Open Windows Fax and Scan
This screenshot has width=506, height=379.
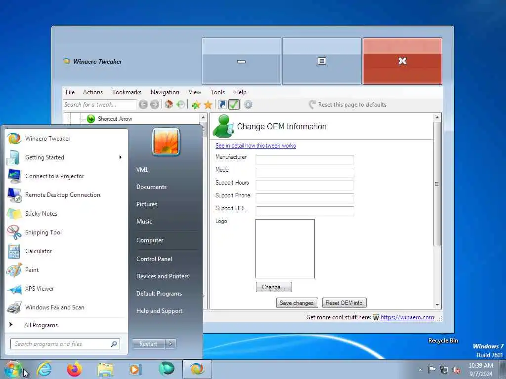66,307
